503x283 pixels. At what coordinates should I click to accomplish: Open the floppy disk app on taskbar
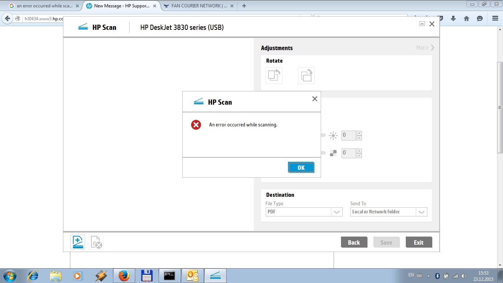pyautogui.click(x=147, y=276)
